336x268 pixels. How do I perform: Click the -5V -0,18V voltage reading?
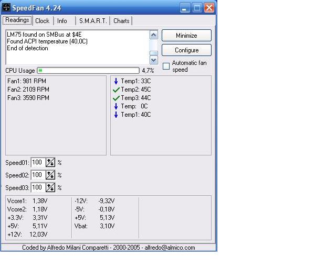click(94, 209)
